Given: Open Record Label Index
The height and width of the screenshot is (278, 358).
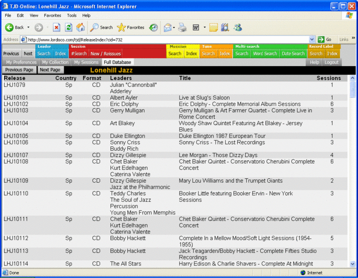Looking at the screenshot, I should pyautogui.click(x=332, y=54).
